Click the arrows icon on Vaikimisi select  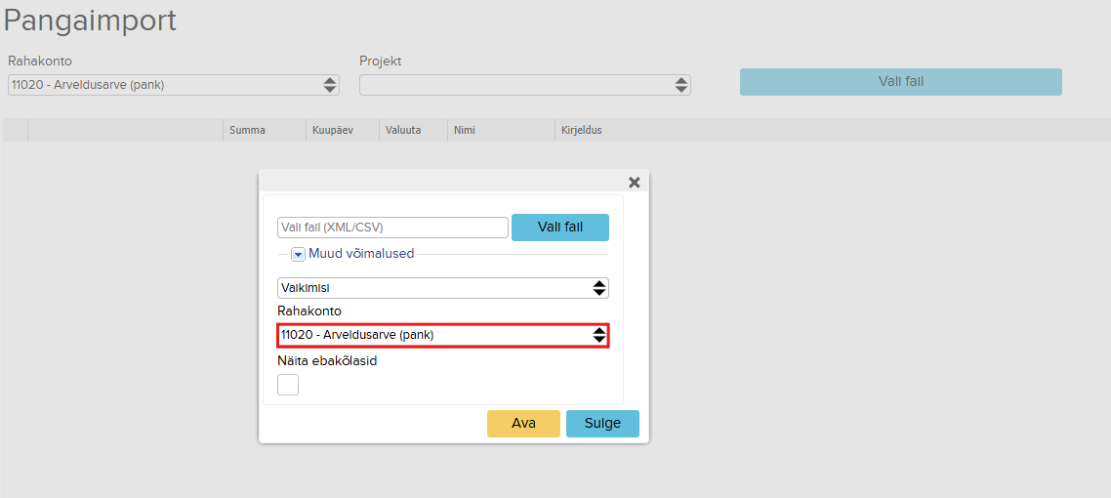[599, 288]
